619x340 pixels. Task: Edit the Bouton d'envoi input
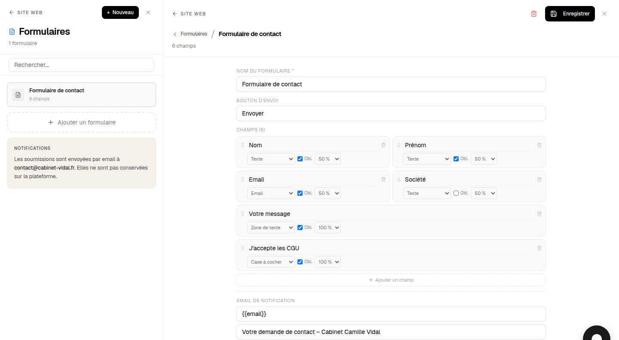coord(391,113)
